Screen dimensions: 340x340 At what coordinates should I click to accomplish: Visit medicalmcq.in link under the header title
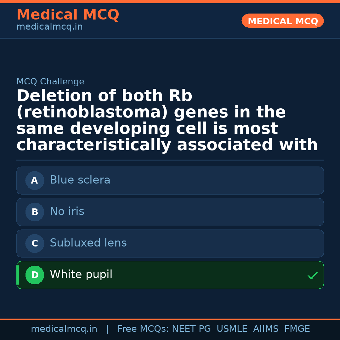point(49,27)
